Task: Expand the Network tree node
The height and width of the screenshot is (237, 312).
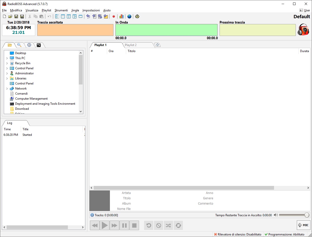Action: [7, 89]
